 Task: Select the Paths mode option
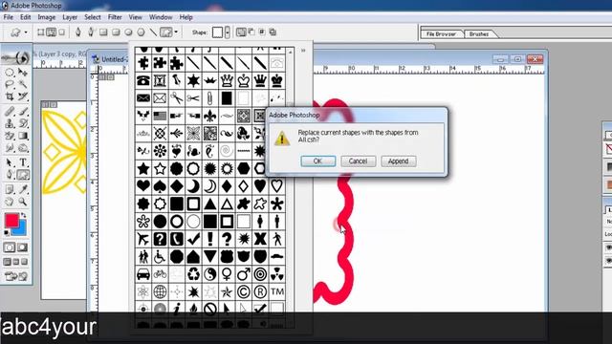pyautogui.click(x=51, y=32)
